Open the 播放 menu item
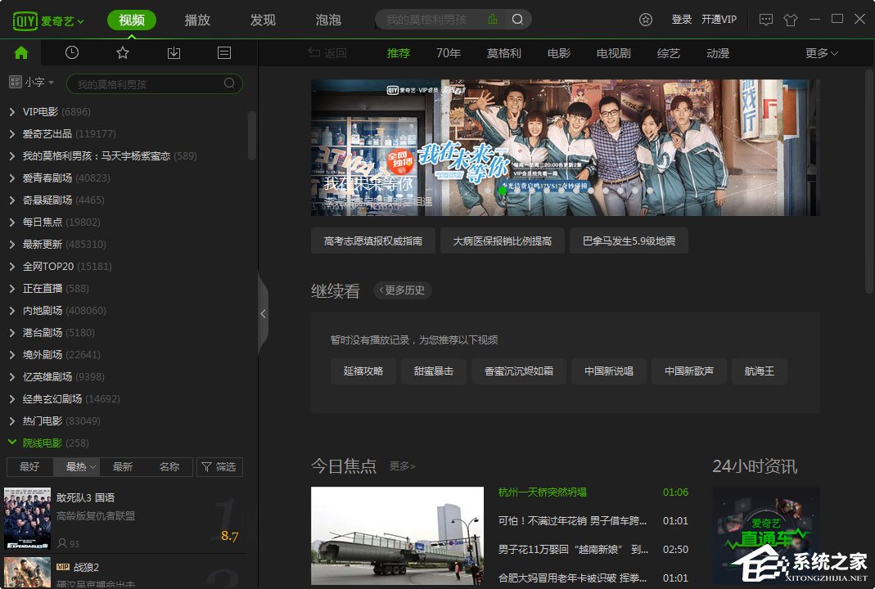Screen dimensions: 875x589 click(196, 20)
